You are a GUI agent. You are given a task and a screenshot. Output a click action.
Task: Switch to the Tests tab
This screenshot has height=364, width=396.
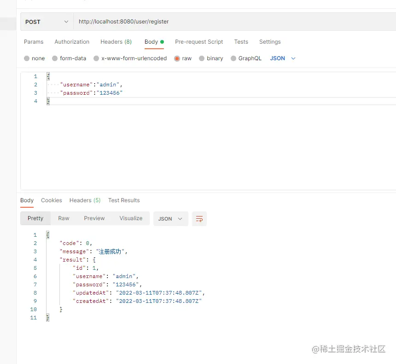(241, 41)
